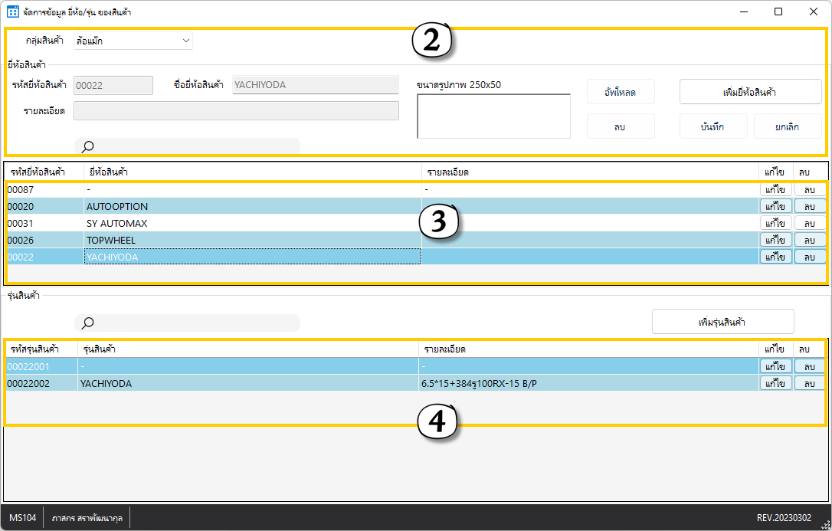Screen dimensions: 832x531
Task: Click the รายละเอียด input field
Action: coord(236,111)
